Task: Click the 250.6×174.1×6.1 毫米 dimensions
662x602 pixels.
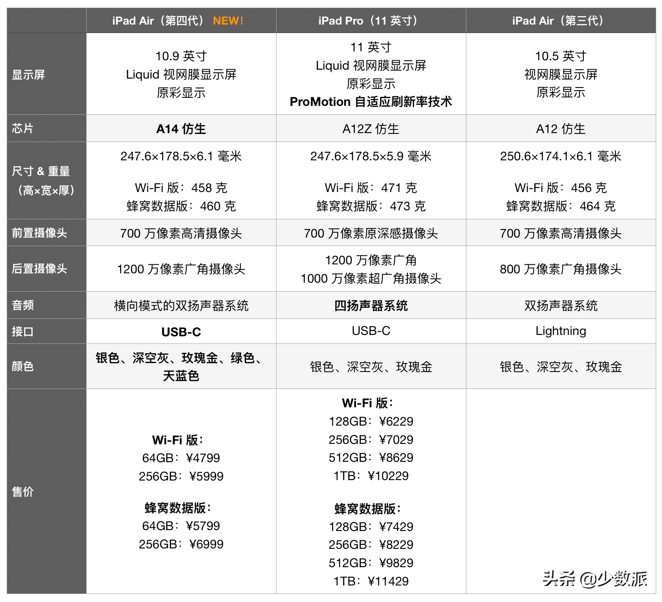Action: click(x=561, y=156)
